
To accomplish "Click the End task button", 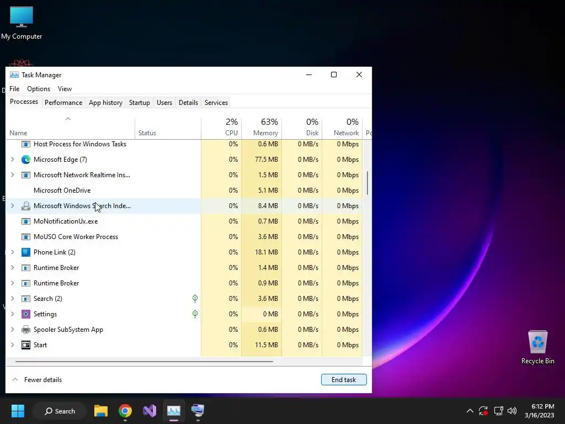I will [x=344, y=380].
